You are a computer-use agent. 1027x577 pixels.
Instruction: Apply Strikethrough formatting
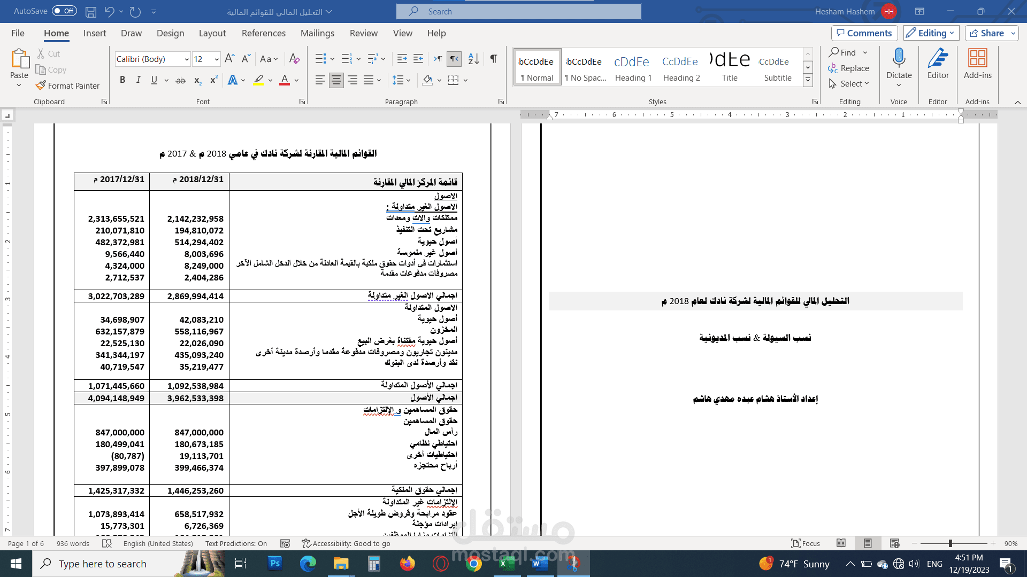pos(181,80)
